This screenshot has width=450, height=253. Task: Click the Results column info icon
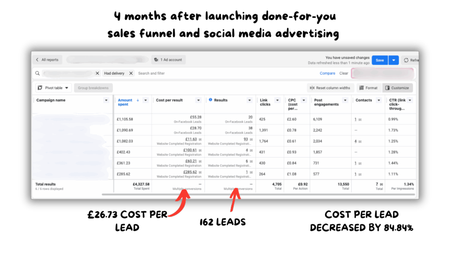(x=210, y=100)
